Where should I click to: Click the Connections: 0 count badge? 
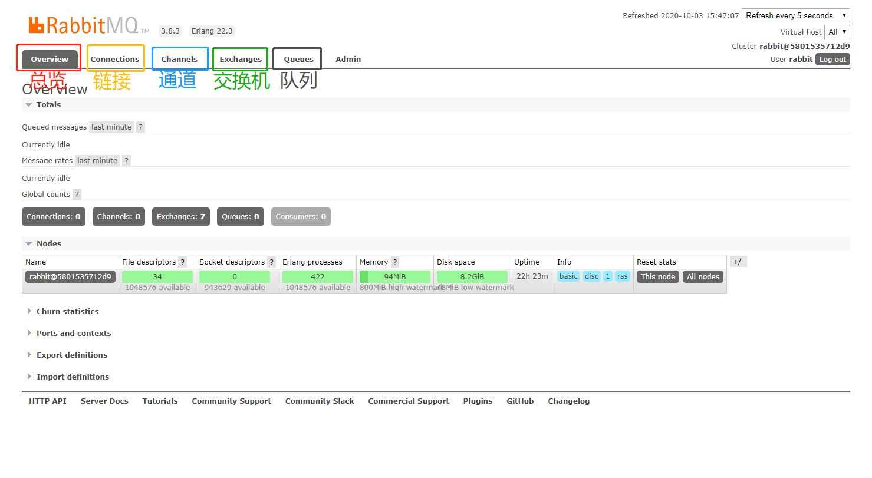click(x=54, y=217)
